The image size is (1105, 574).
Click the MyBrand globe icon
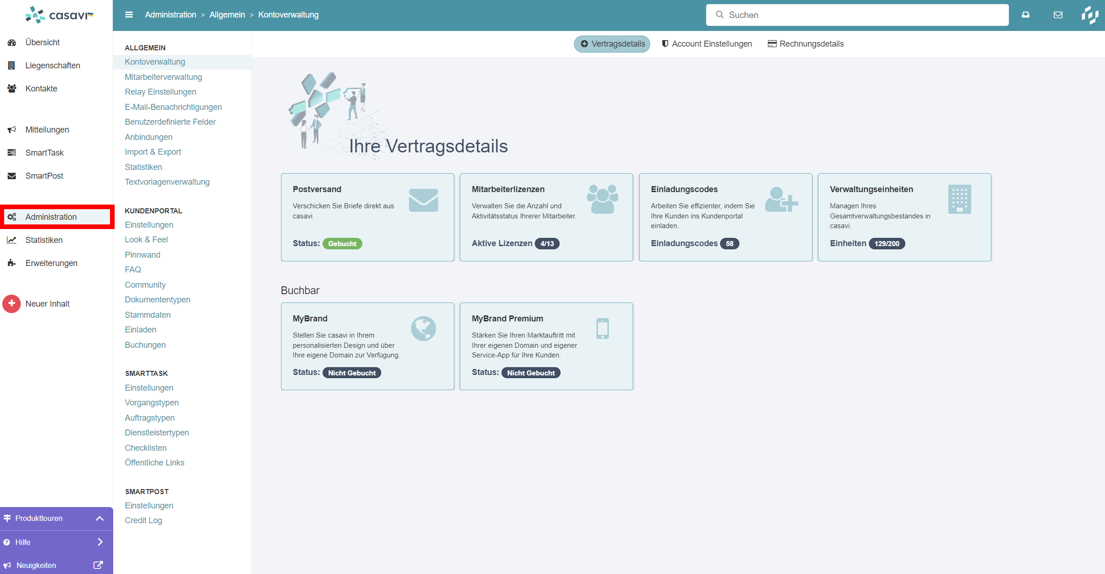423,328
